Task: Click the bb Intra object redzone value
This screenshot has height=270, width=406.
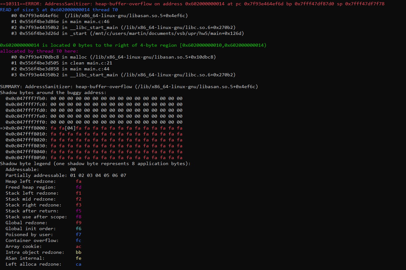Action: point(79,252)
